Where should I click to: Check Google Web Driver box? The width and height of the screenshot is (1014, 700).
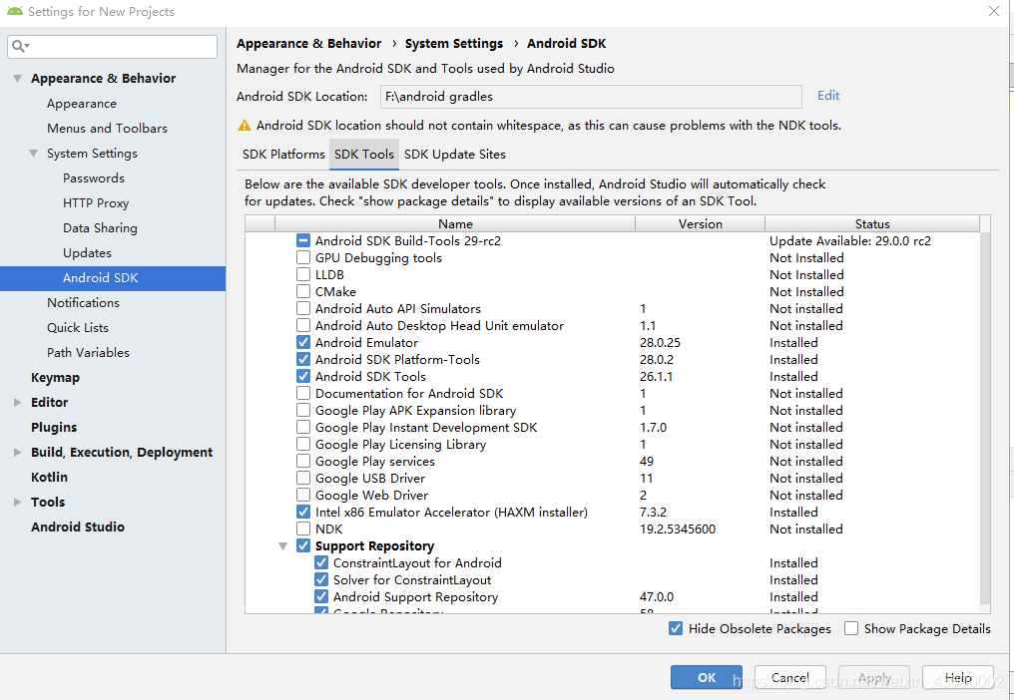(x=303, y=496)
